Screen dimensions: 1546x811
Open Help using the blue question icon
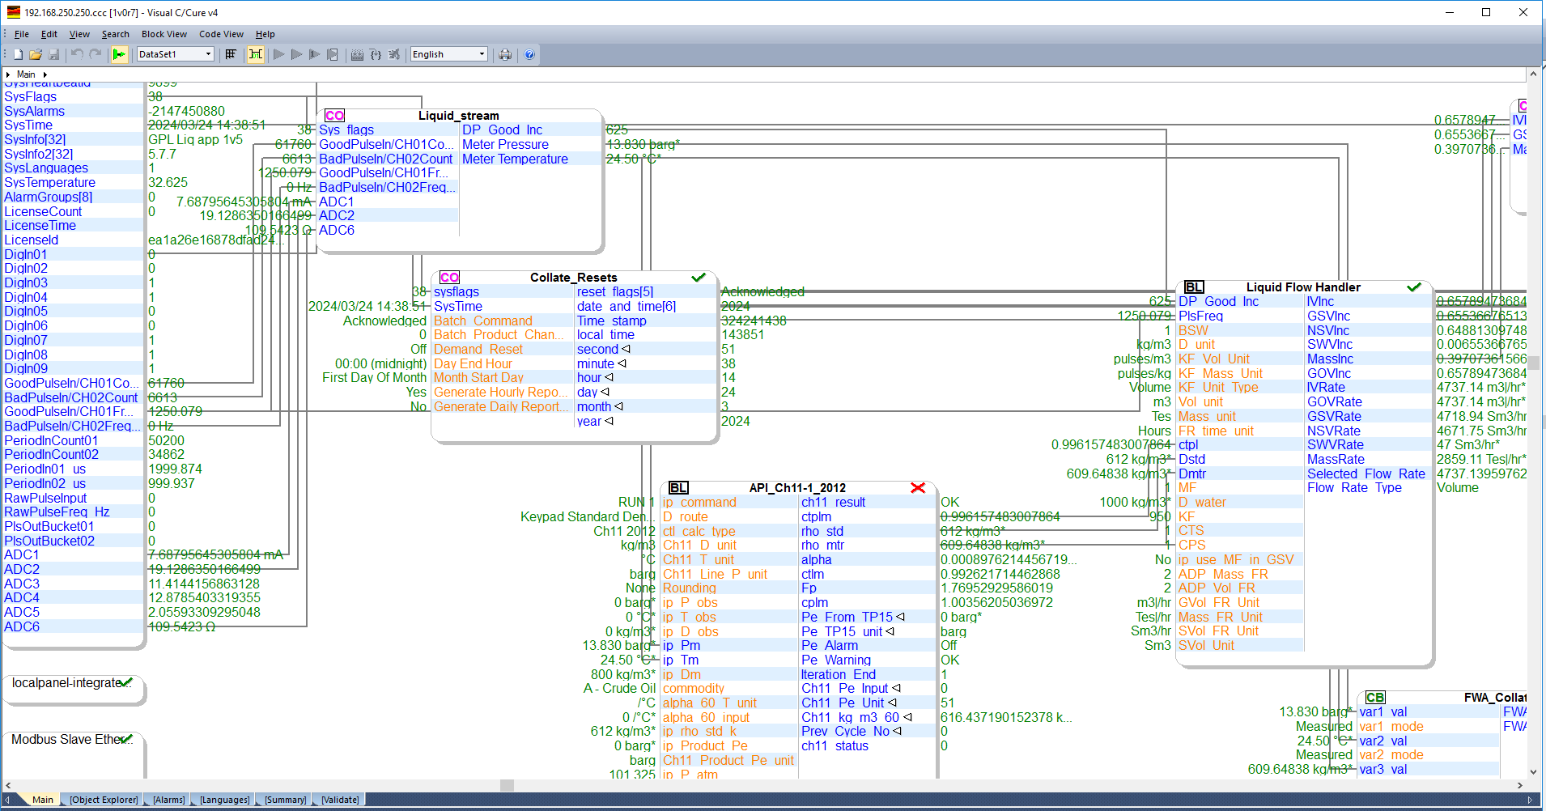(529, 54)
